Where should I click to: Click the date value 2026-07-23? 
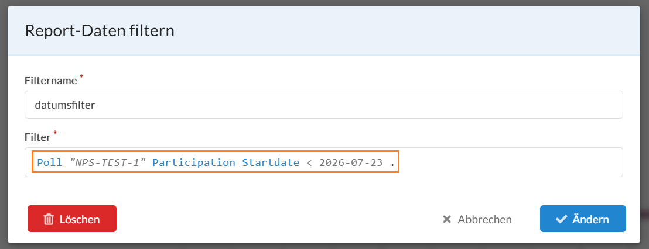pos(351,162)
